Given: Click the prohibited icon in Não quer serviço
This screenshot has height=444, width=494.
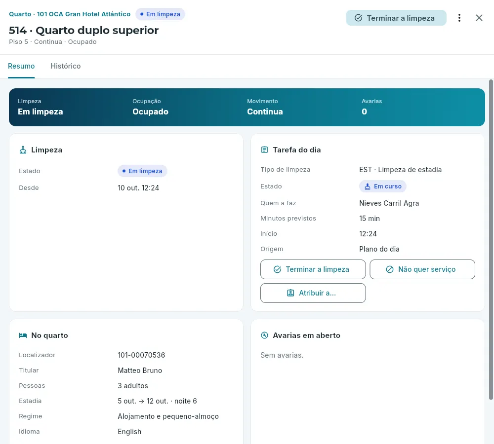Looking at the screenshot, I should pos(390,269).
